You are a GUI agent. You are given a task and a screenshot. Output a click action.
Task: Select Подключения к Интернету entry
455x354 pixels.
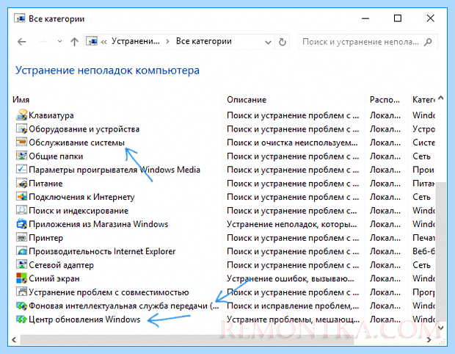pos(82,197)
